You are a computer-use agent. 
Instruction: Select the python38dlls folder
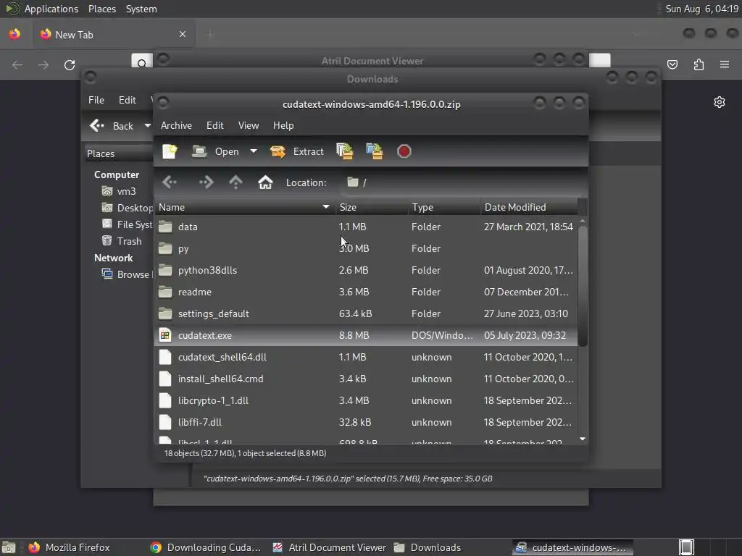(366, 270)
